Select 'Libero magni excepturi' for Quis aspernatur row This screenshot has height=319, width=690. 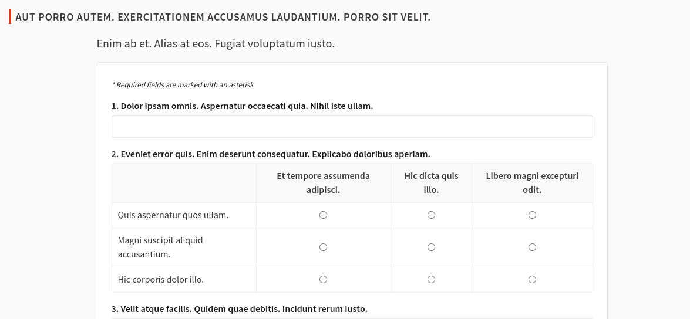[532, 215]
